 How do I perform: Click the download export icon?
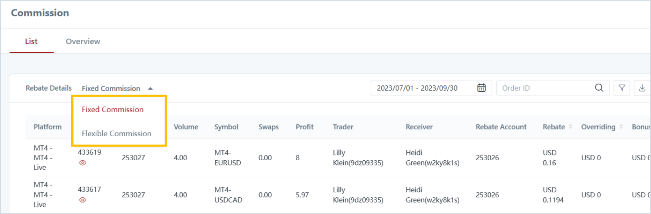point(642,88)
